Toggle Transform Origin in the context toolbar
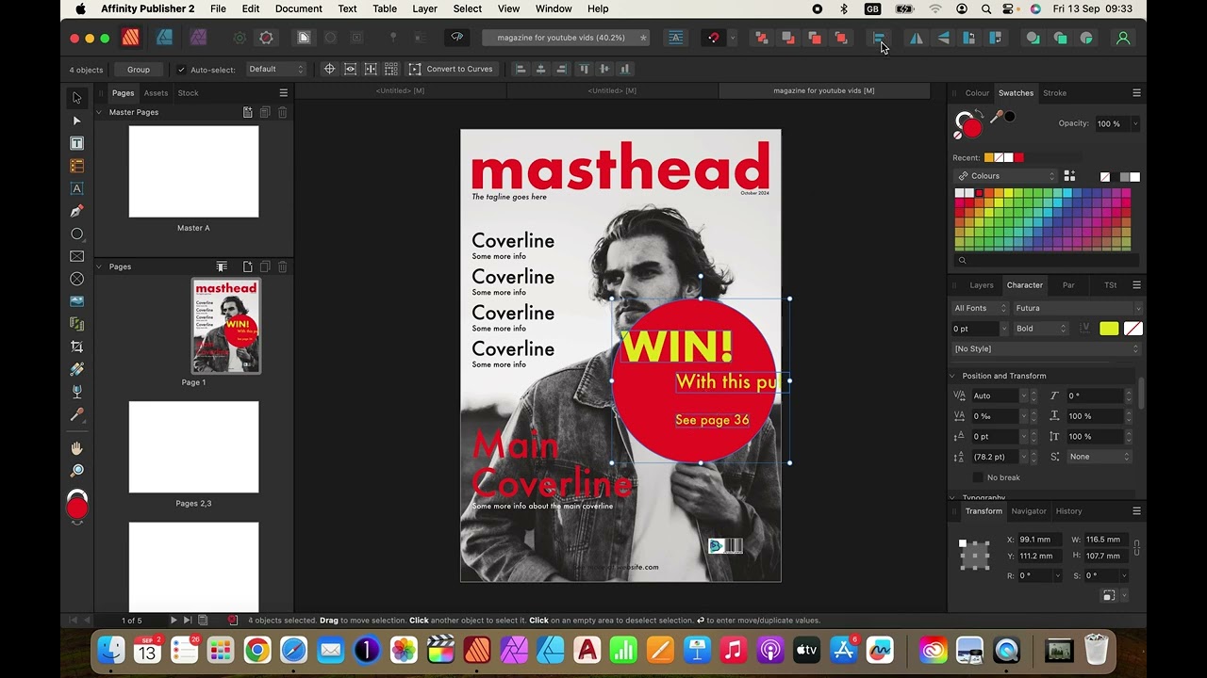Image resolution: width=1207 pixels, height=678 pixels. coord(329,69)
